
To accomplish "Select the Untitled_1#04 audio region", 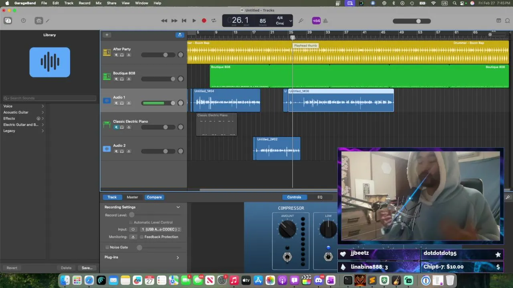I will point(226,100).
